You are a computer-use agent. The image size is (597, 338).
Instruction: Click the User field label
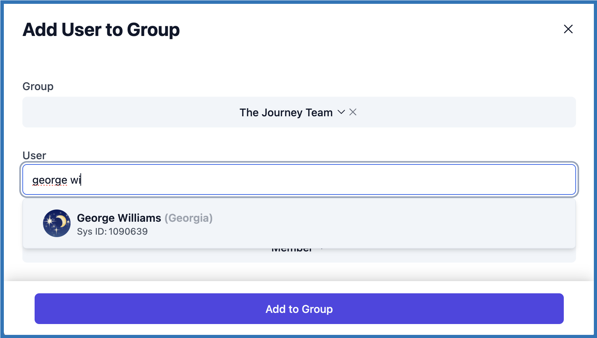[34, 155]
